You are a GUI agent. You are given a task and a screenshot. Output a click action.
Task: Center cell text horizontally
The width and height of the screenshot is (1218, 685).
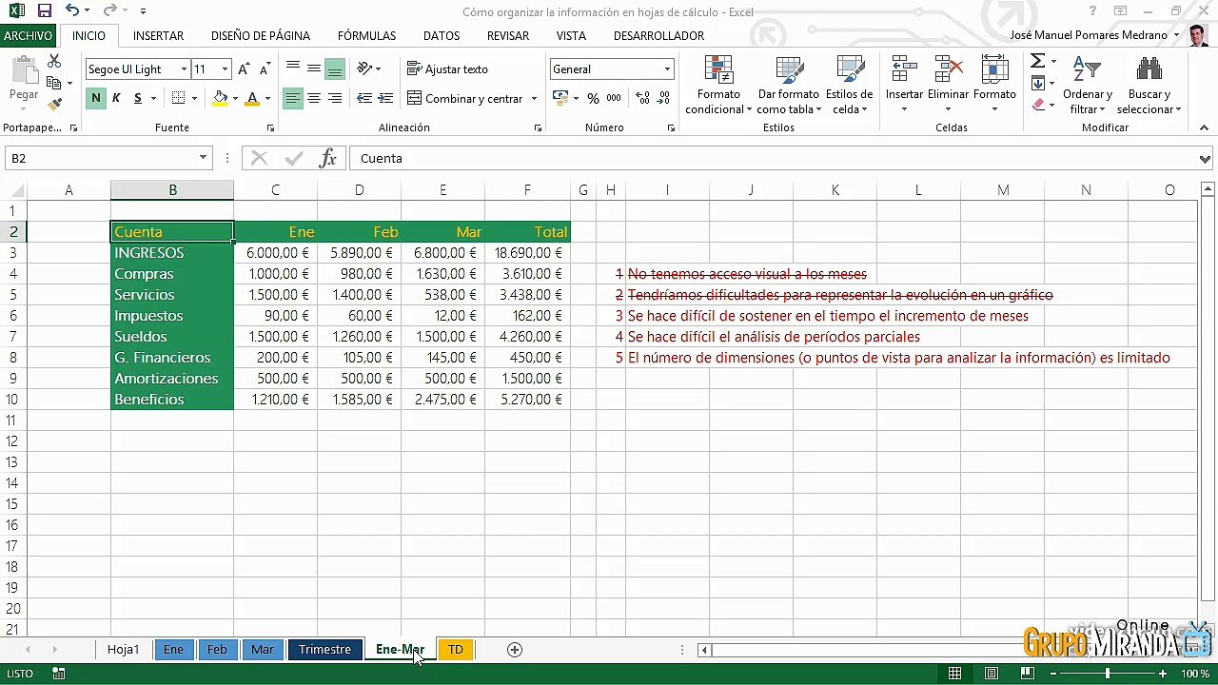(x=314, y=98)
